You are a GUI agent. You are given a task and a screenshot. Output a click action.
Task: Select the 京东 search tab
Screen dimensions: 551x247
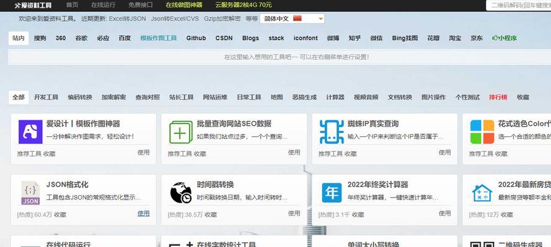pyautogui.click(x=477, y=38)
